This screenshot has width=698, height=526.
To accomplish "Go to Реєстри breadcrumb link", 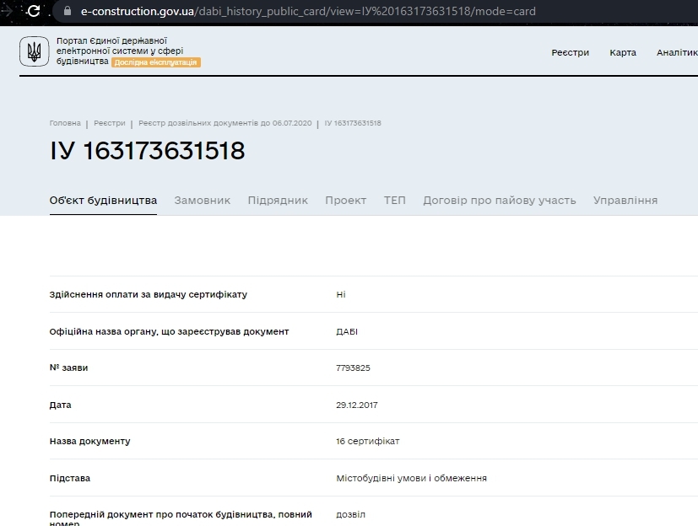I will coord(110,123).
